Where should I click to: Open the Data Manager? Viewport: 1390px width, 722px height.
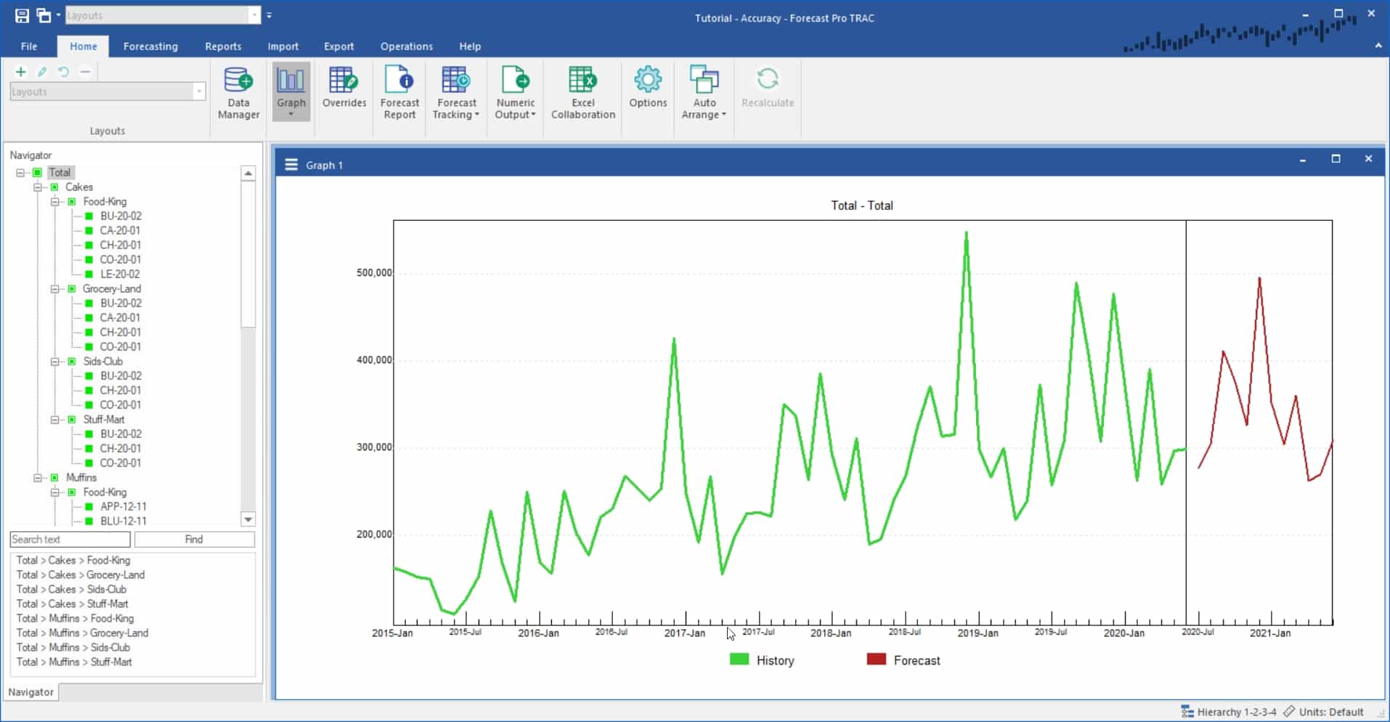click(x=237, y=91)
